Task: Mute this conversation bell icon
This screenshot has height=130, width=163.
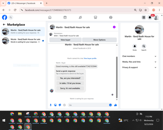Action: 135,46
